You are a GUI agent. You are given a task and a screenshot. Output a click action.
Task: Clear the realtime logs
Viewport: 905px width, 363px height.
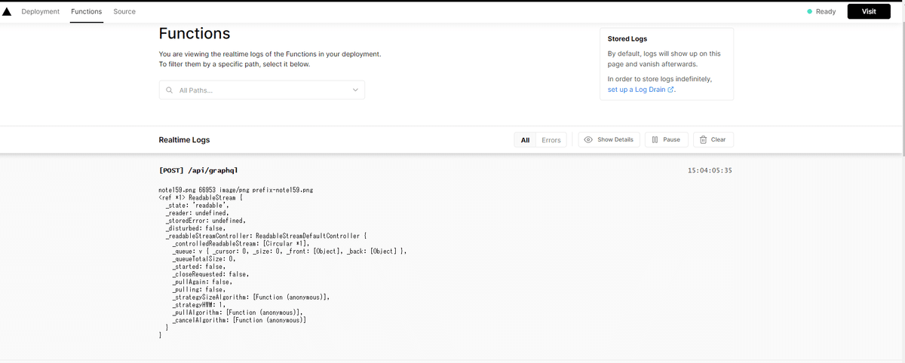[x=713, y=139]
